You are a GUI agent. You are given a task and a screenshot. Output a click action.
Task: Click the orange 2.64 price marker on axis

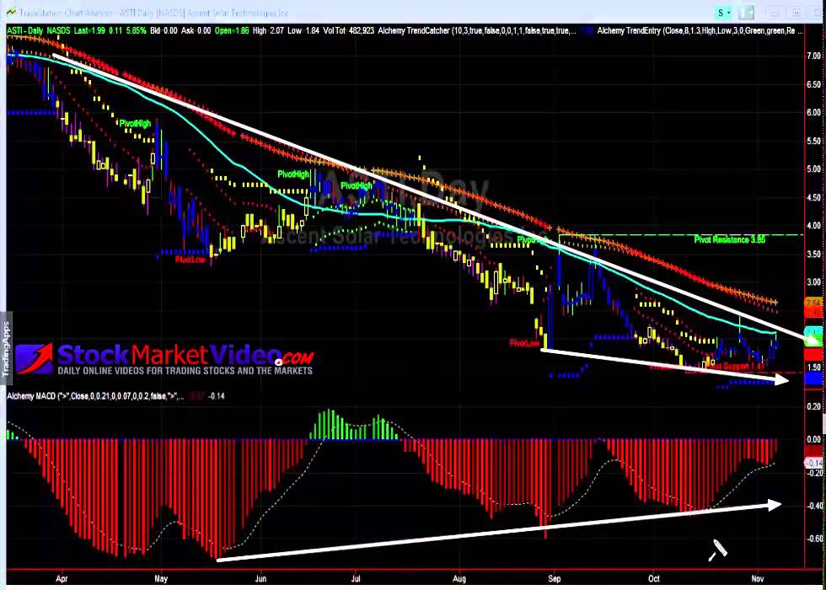tap(813, 303)
